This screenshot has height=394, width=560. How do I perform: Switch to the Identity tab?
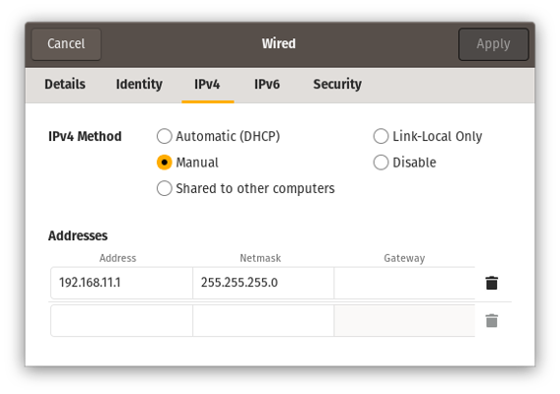click(x=139, y=85)
